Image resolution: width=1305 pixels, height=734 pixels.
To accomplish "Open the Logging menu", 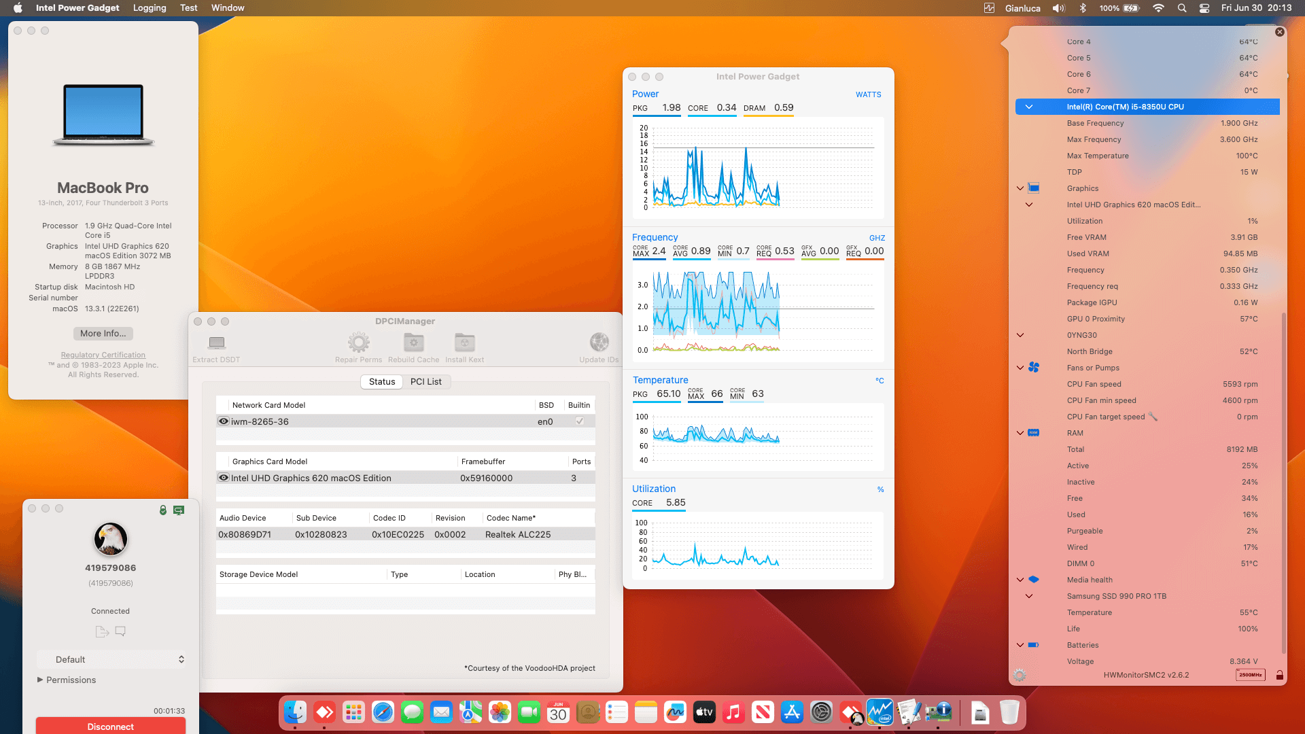I will 150,8.
